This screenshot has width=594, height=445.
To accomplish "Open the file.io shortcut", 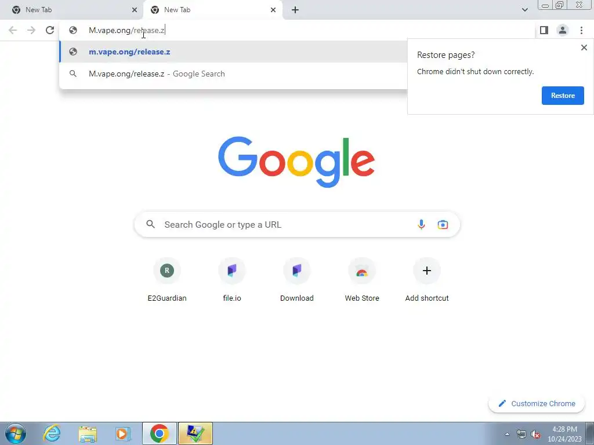I will coord(232,279).
